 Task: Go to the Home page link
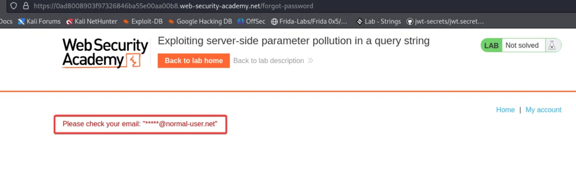tap(505, 110)
